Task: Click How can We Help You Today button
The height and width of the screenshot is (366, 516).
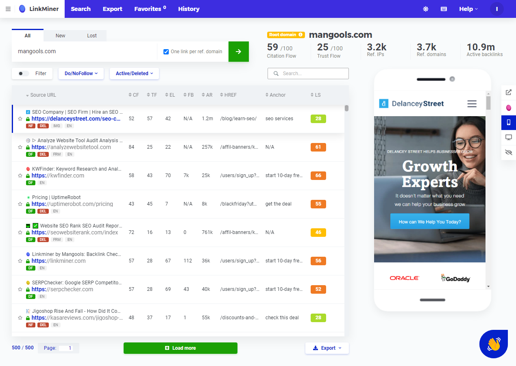Action: click(430, 222)
